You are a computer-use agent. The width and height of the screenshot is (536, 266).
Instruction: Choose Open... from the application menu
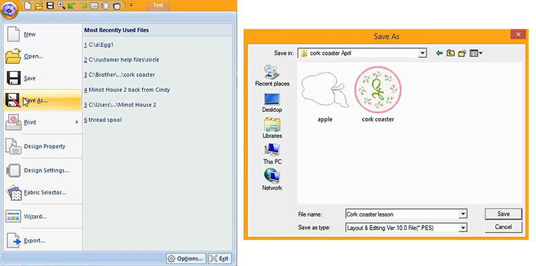tap(42, 56)
